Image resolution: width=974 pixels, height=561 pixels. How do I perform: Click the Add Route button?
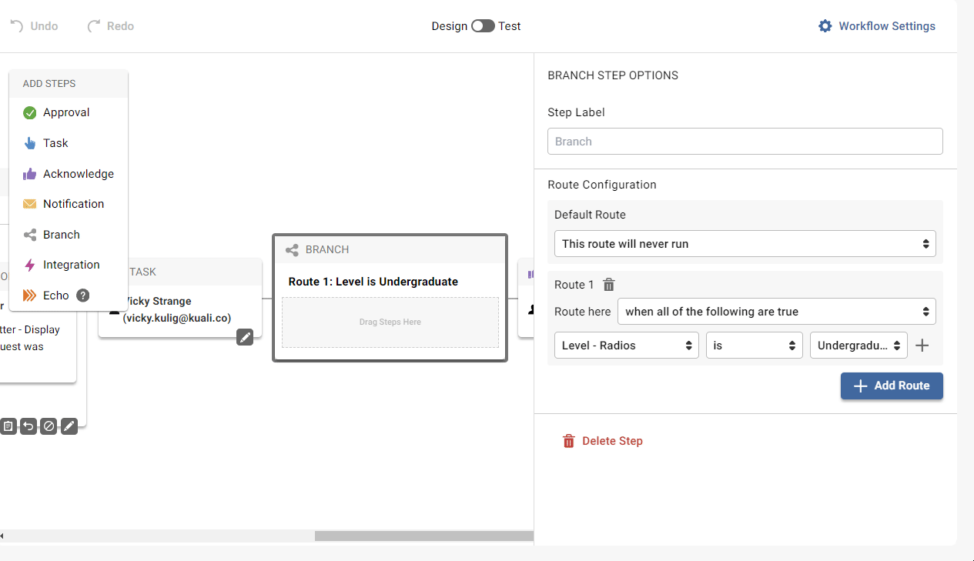tap(891, 386)
